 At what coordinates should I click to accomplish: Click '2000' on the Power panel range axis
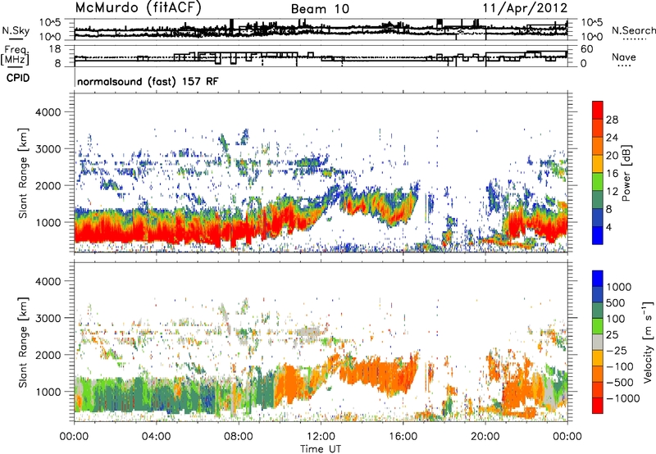[48, 185]
